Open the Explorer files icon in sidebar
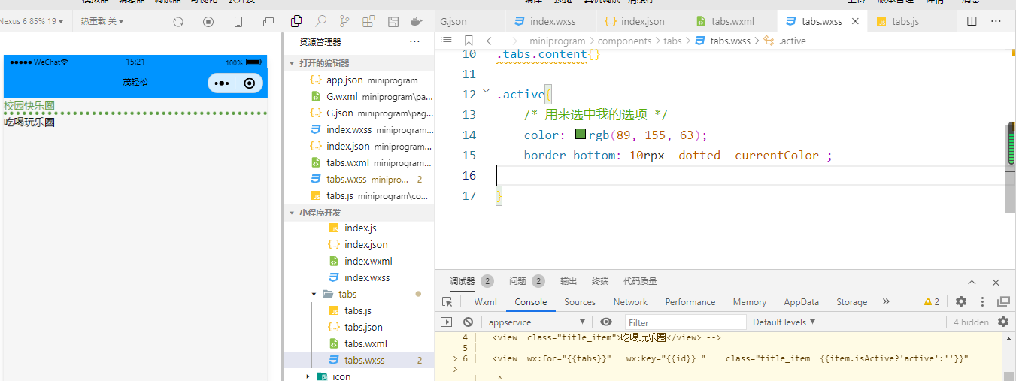Screen dimensions: 1016x381 click(x=296, y=21)
